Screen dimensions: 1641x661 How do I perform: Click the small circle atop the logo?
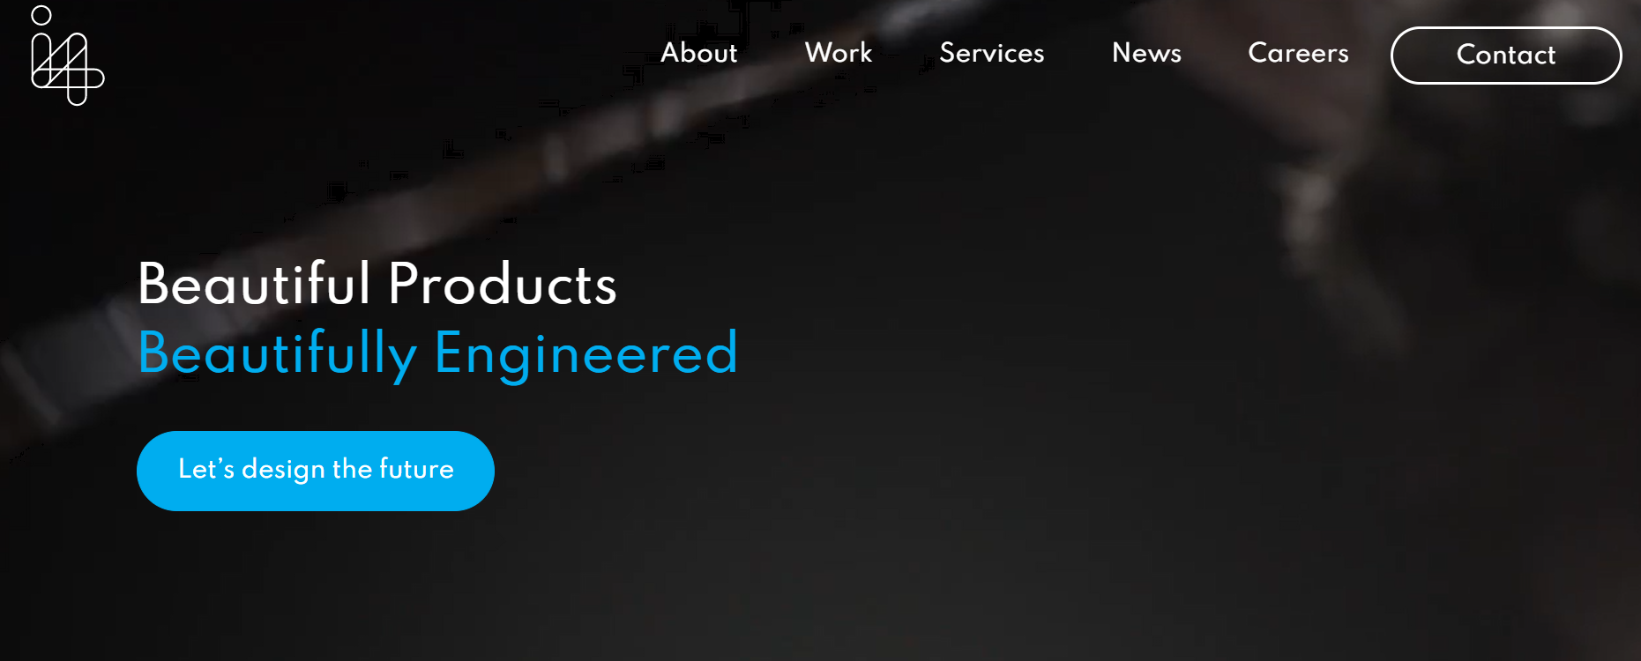click(41, 15)
